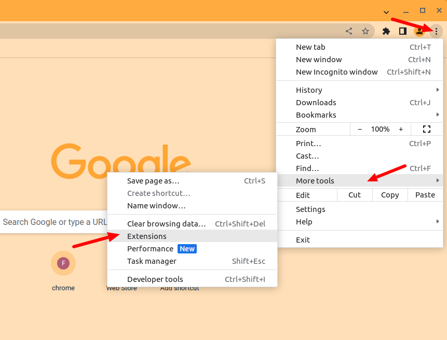The height and width of the screenshot is (340, 447).
Task: Click the share page icon
Action: pos(349,31)
